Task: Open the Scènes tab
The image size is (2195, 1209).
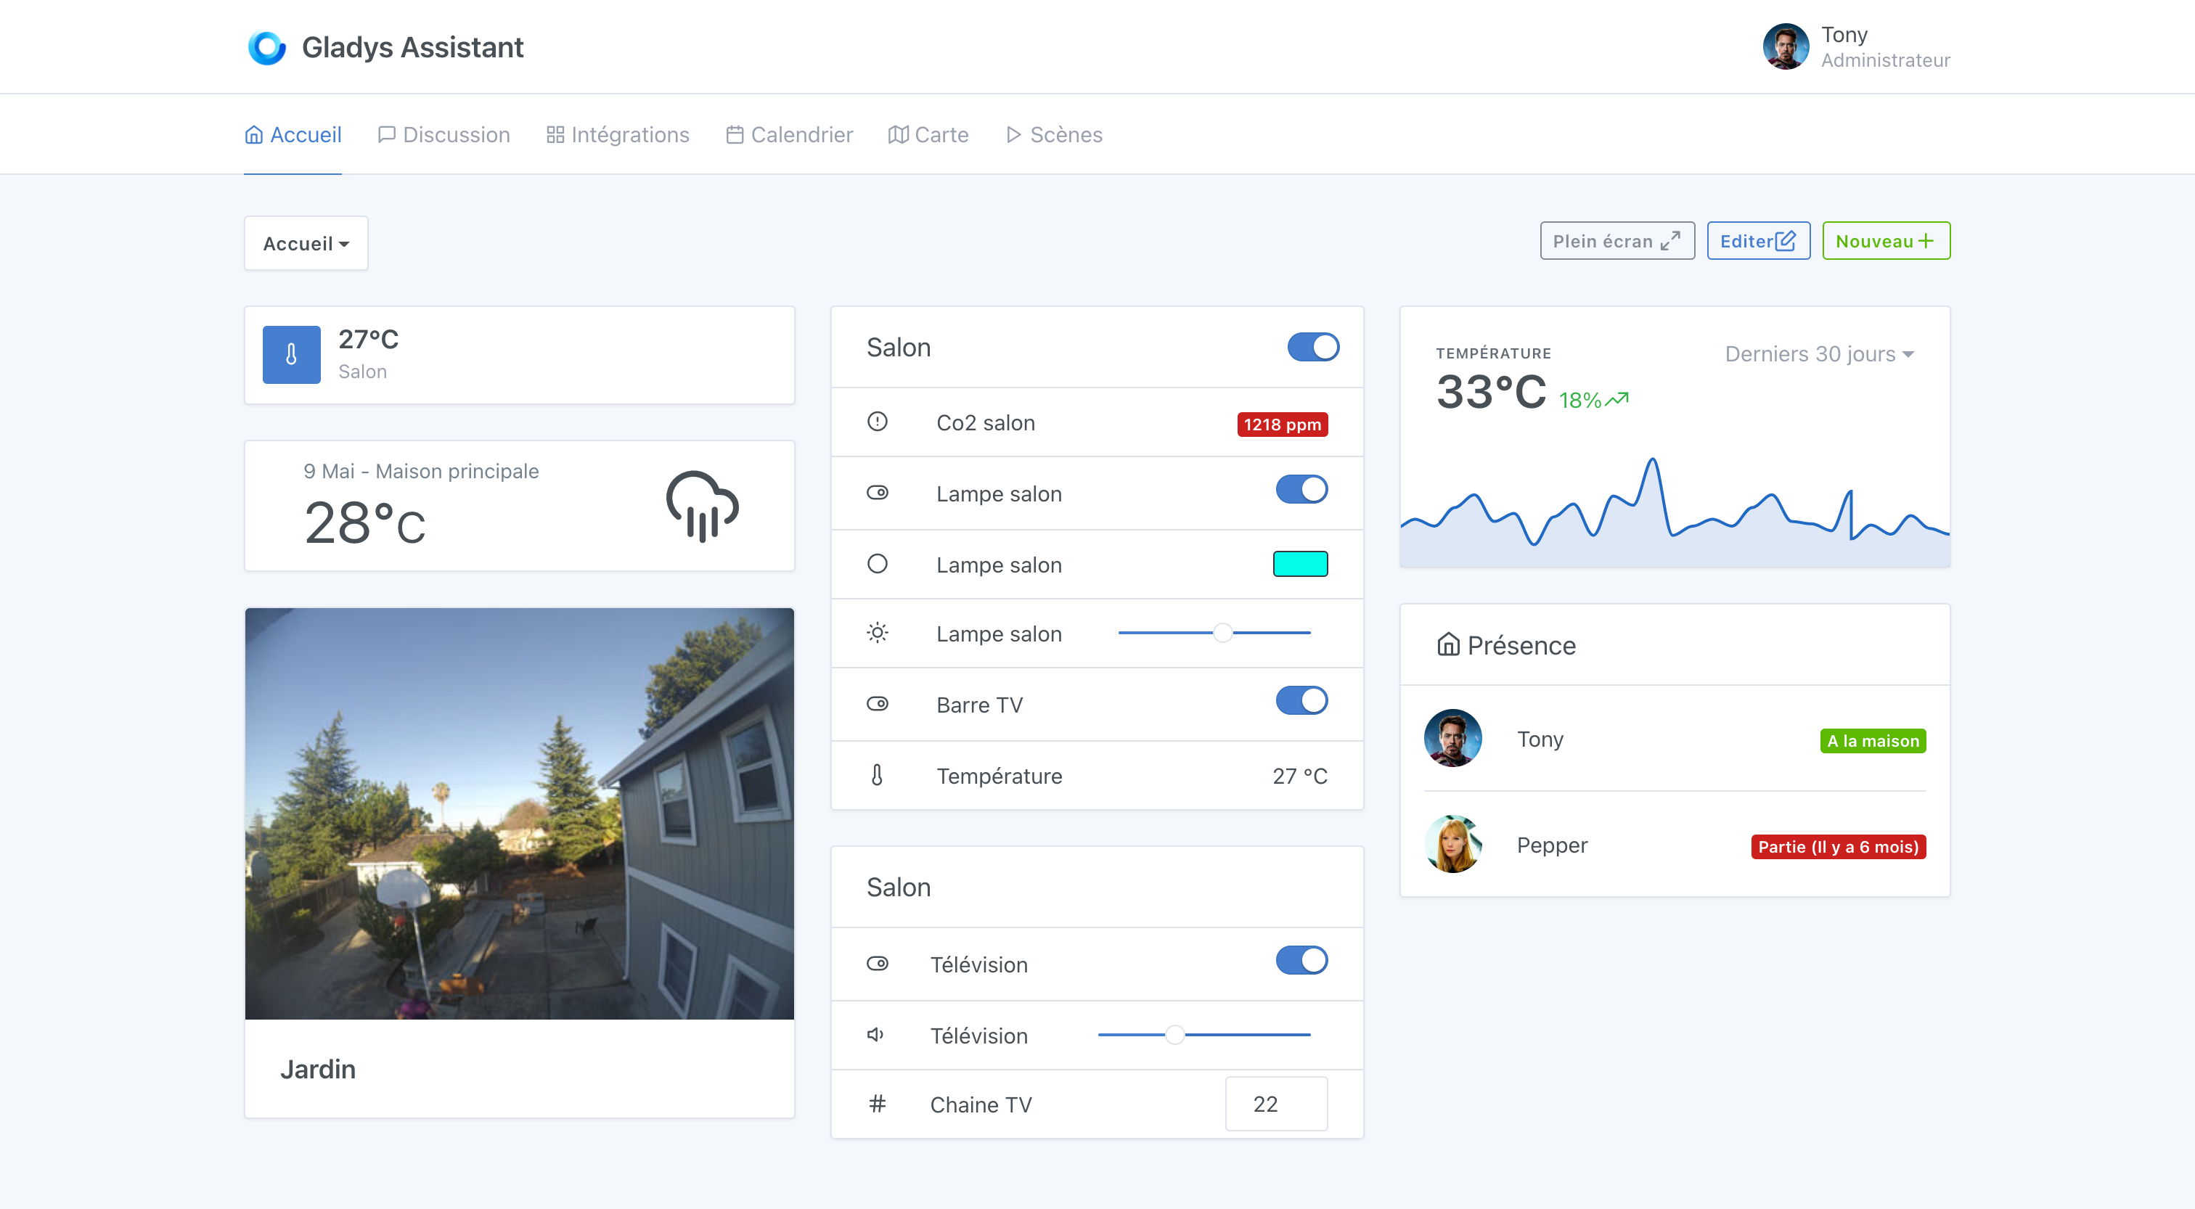Action: point(1054,135)
